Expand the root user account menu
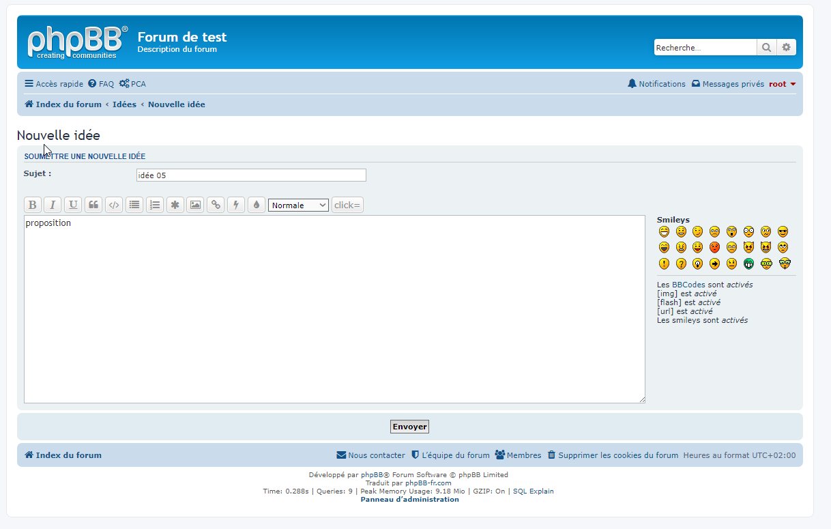 tap(782, 84)
